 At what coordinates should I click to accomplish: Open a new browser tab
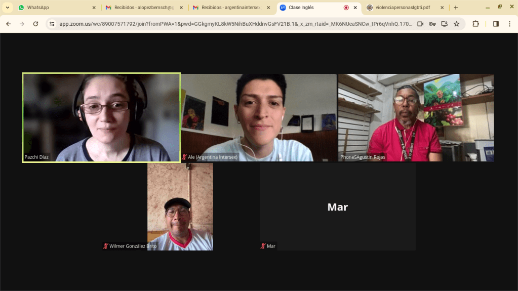point(456,8)
